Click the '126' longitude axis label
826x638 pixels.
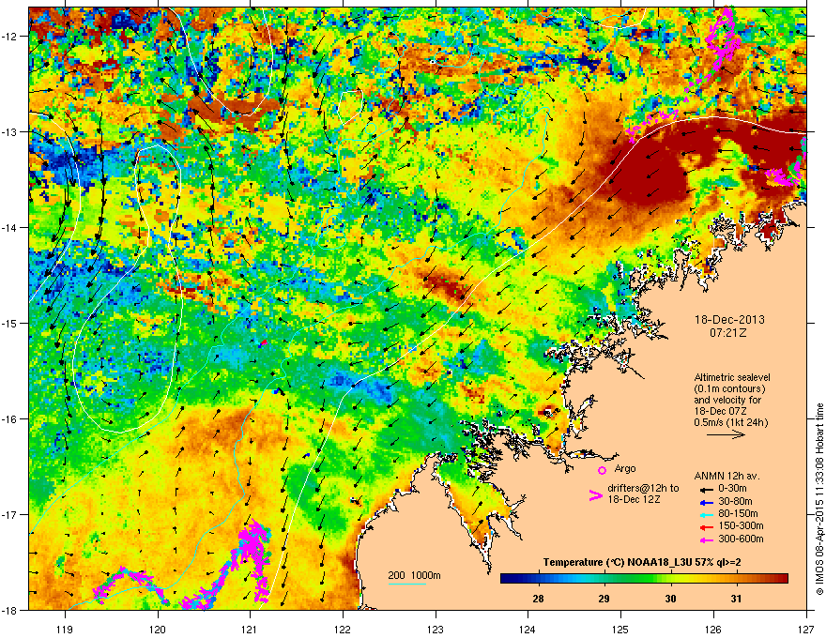click(713, 629)
